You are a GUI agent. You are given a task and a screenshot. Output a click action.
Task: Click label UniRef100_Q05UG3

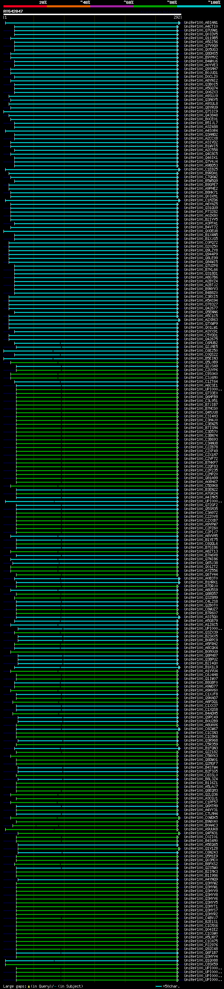(x=201, y=49)
